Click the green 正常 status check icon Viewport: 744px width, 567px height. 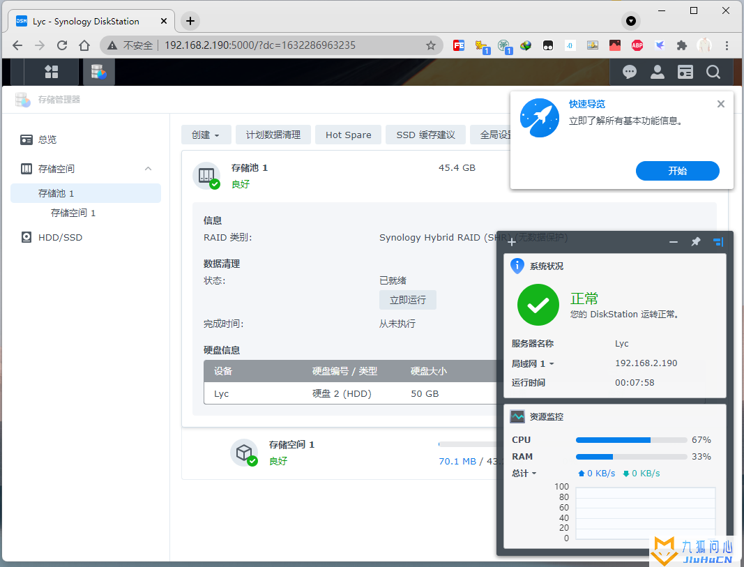pos(538,305)
